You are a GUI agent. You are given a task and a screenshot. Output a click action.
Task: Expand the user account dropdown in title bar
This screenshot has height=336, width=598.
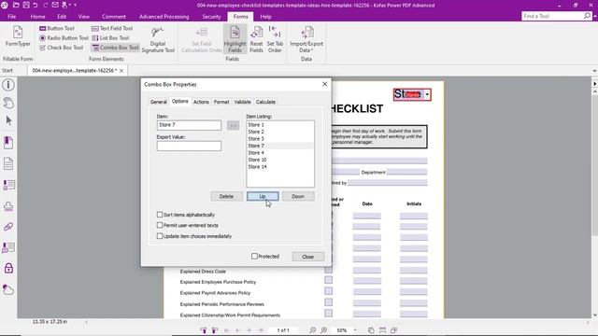click(x=70, y=5)
